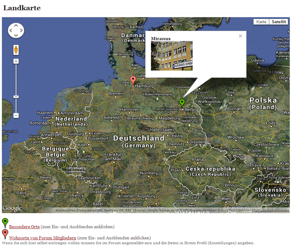Screen dimensions: 293x249
Task: Click the Frankfurt am Main label
Action: pyautogui.click(x=114, y=157)
